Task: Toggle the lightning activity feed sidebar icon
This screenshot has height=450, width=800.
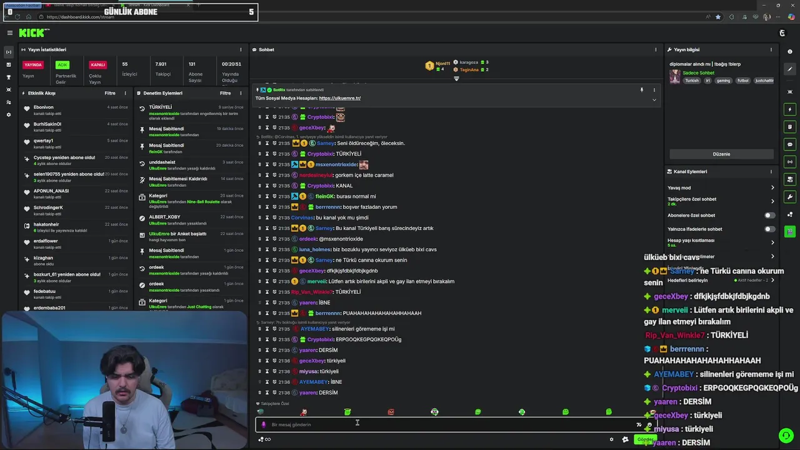Action: click(790, 109)
